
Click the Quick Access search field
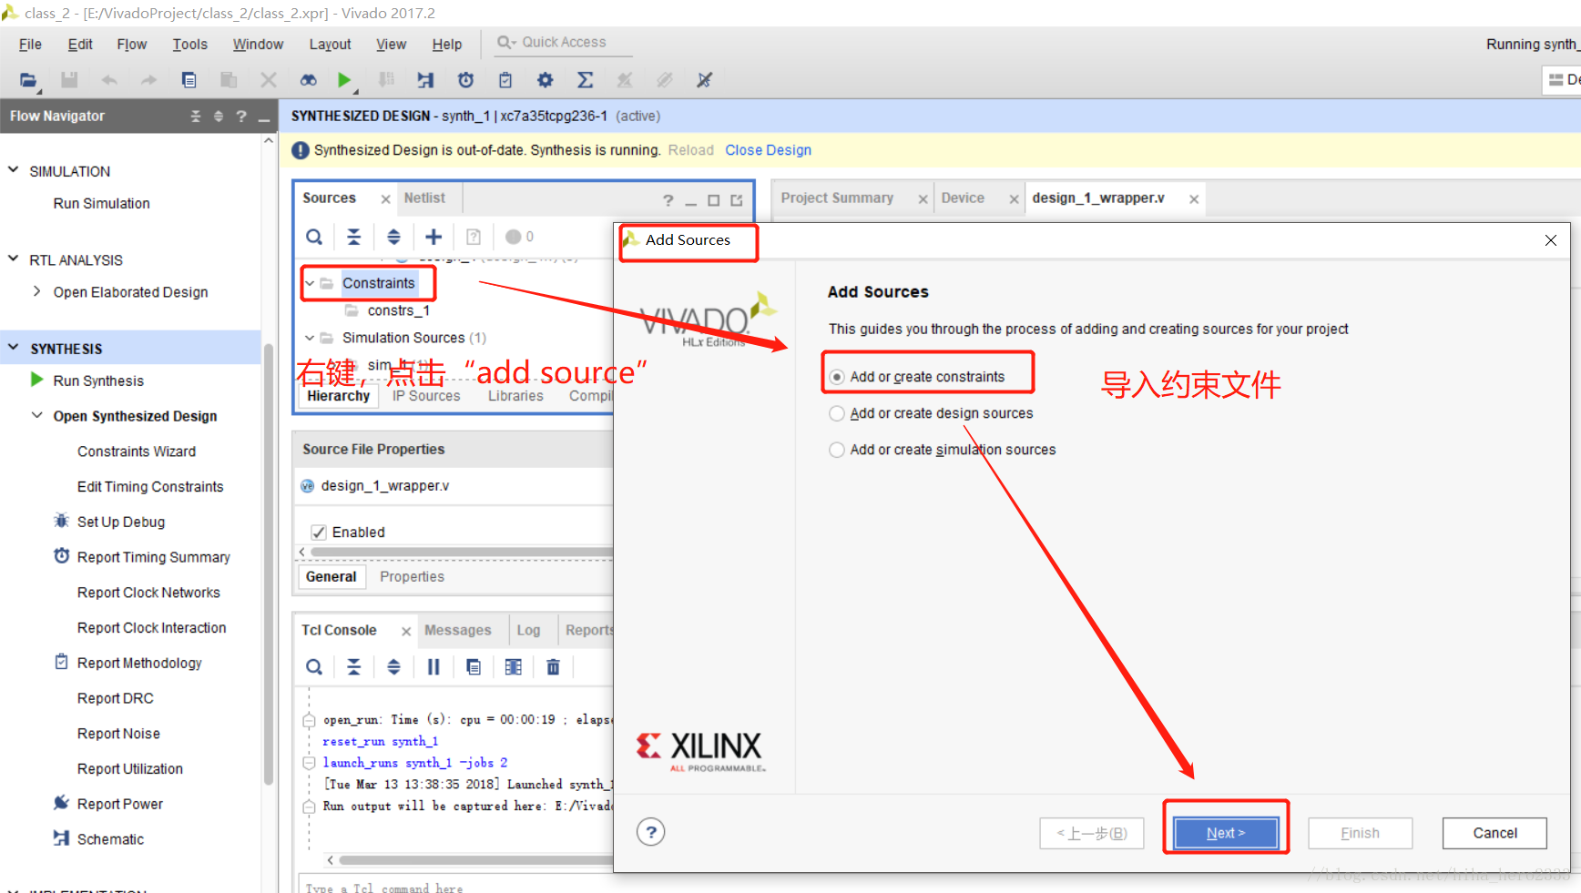click(564, 42)
